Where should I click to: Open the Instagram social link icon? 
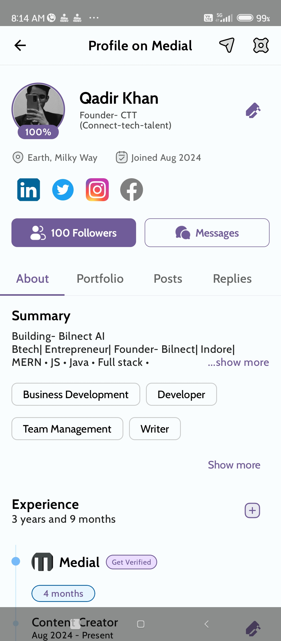coord(97,190)
